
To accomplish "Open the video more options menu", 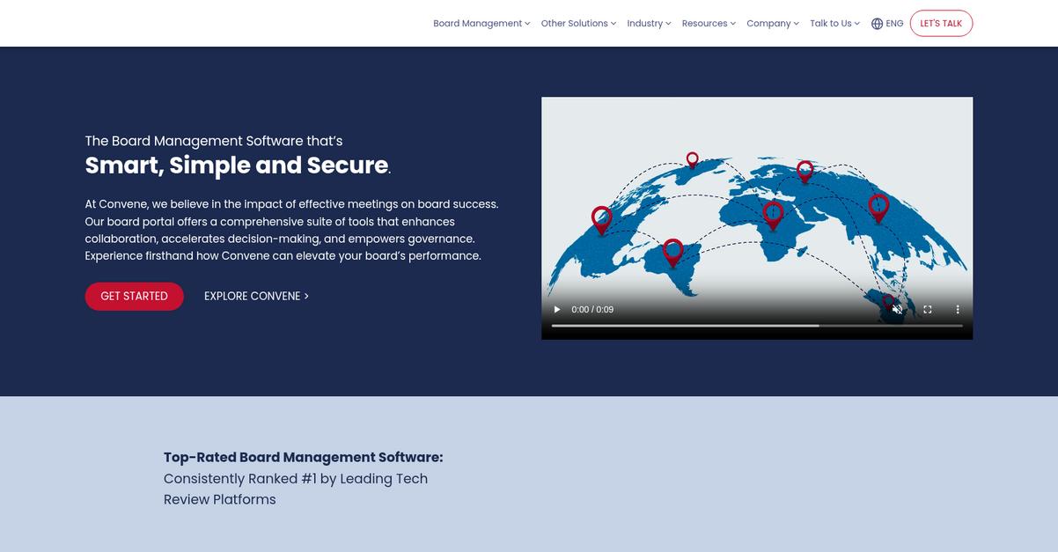I will (x=958, y=310).
